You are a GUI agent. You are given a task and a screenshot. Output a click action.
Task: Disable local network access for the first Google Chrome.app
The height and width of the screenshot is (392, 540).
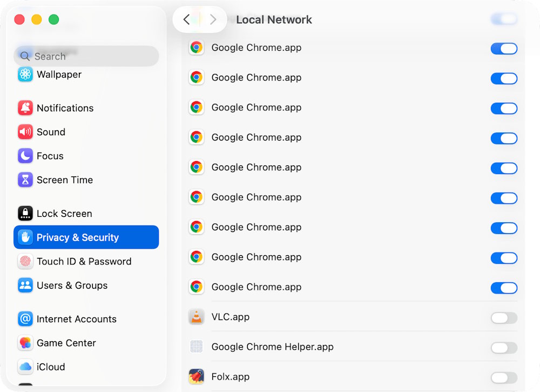tap(504, 49)
